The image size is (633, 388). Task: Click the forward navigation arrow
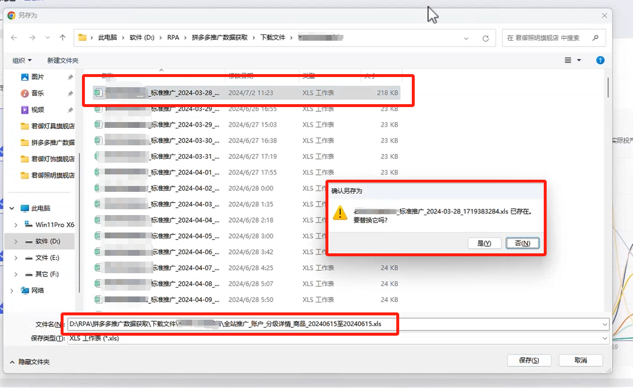32,38
